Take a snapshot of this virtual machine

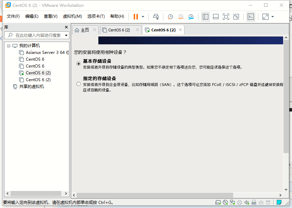170,17
